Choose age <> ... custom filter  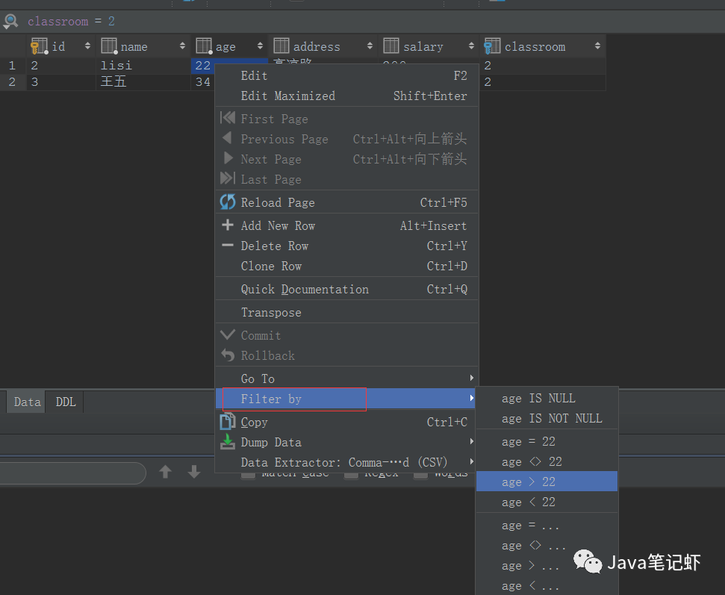point(547,546)
